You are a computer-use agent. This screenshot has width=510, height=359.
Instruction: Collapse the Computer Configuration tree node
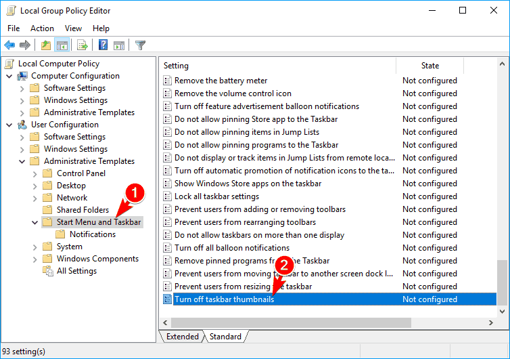click(9, 76)
